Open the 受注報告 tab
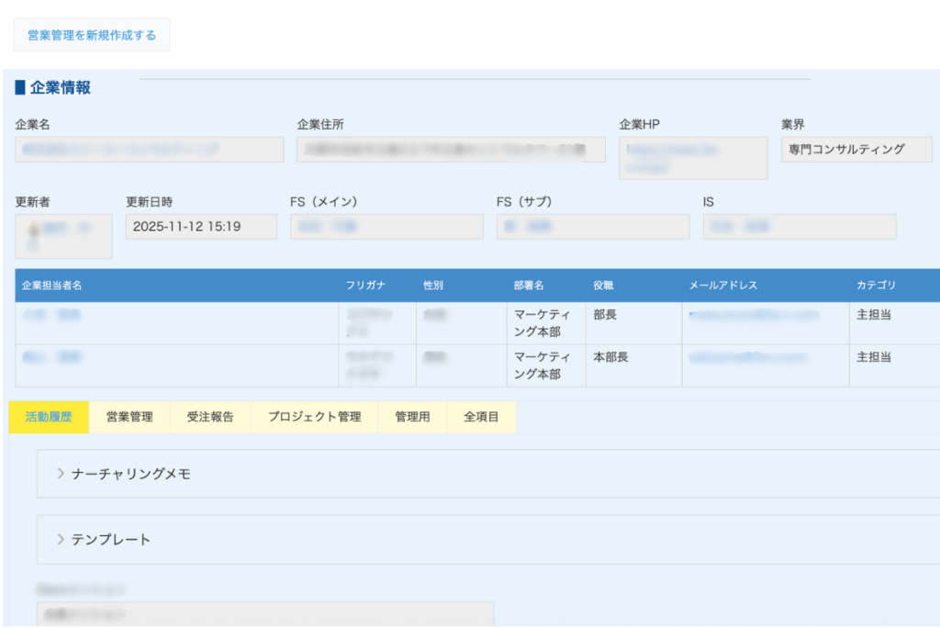Viewport: 940px width, 628px height. click(210, 417)
